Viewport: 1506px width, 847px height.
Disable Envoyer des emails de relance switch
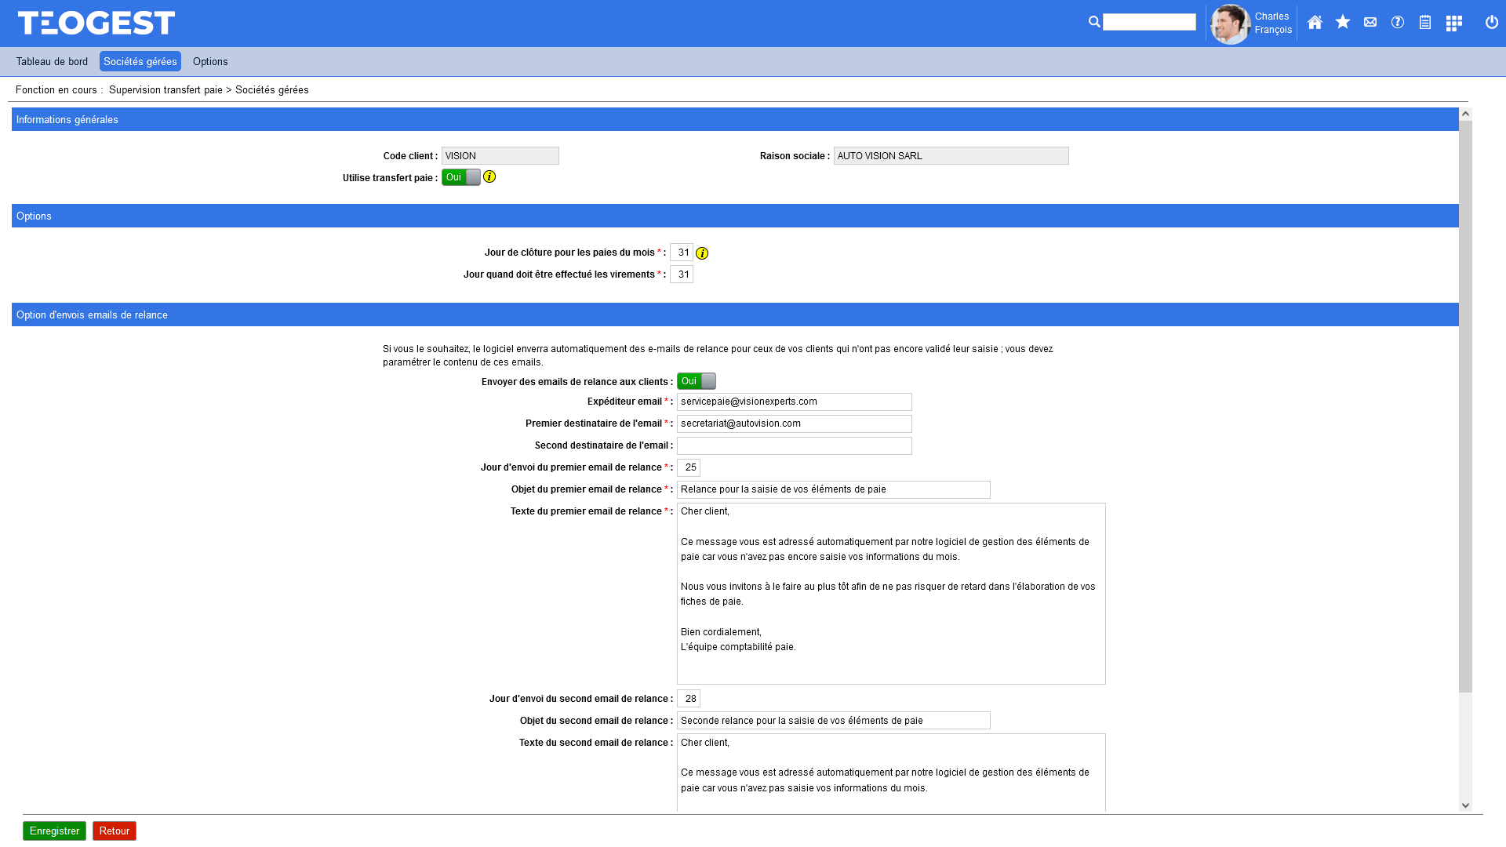tap(697, 381)
